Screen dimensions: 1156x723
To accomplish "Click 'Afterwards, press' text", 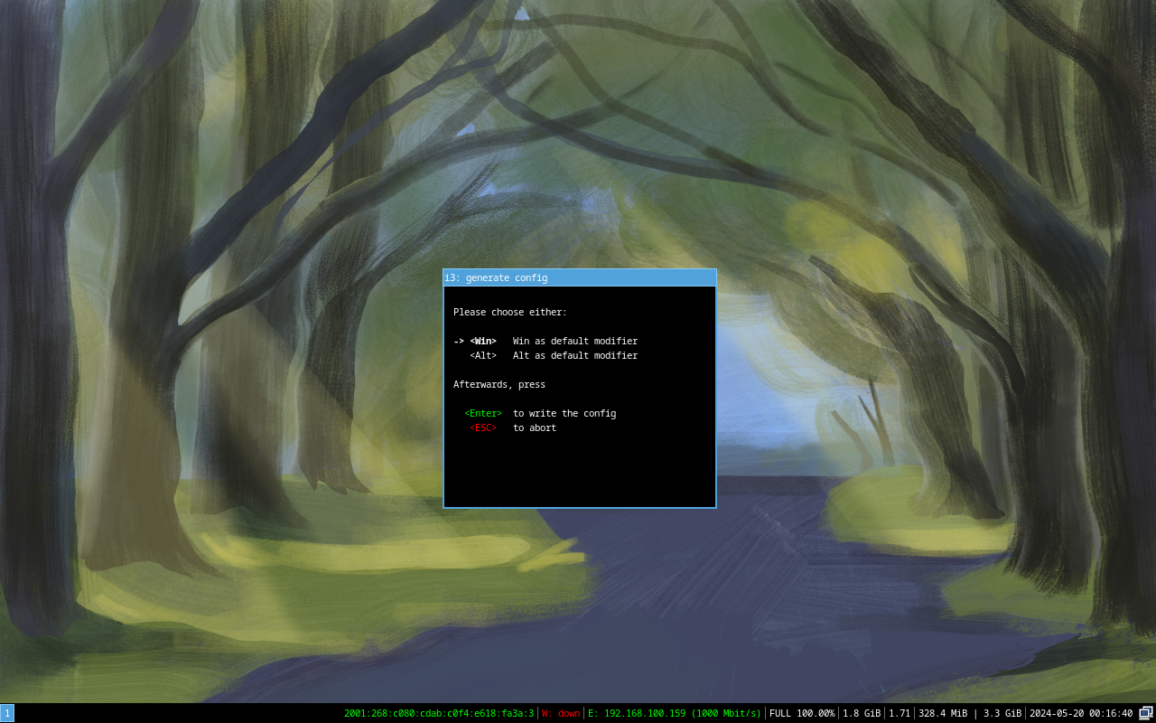I will (x=499, y=385).
